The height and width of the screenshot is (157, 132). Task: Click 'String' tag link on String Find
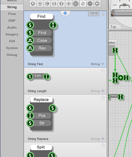95,64
